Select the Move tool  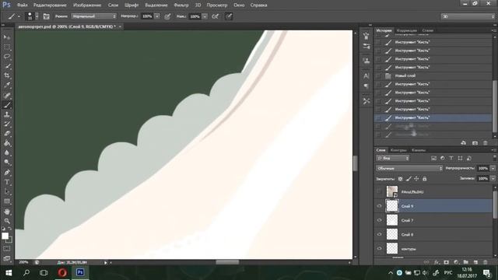7,37
